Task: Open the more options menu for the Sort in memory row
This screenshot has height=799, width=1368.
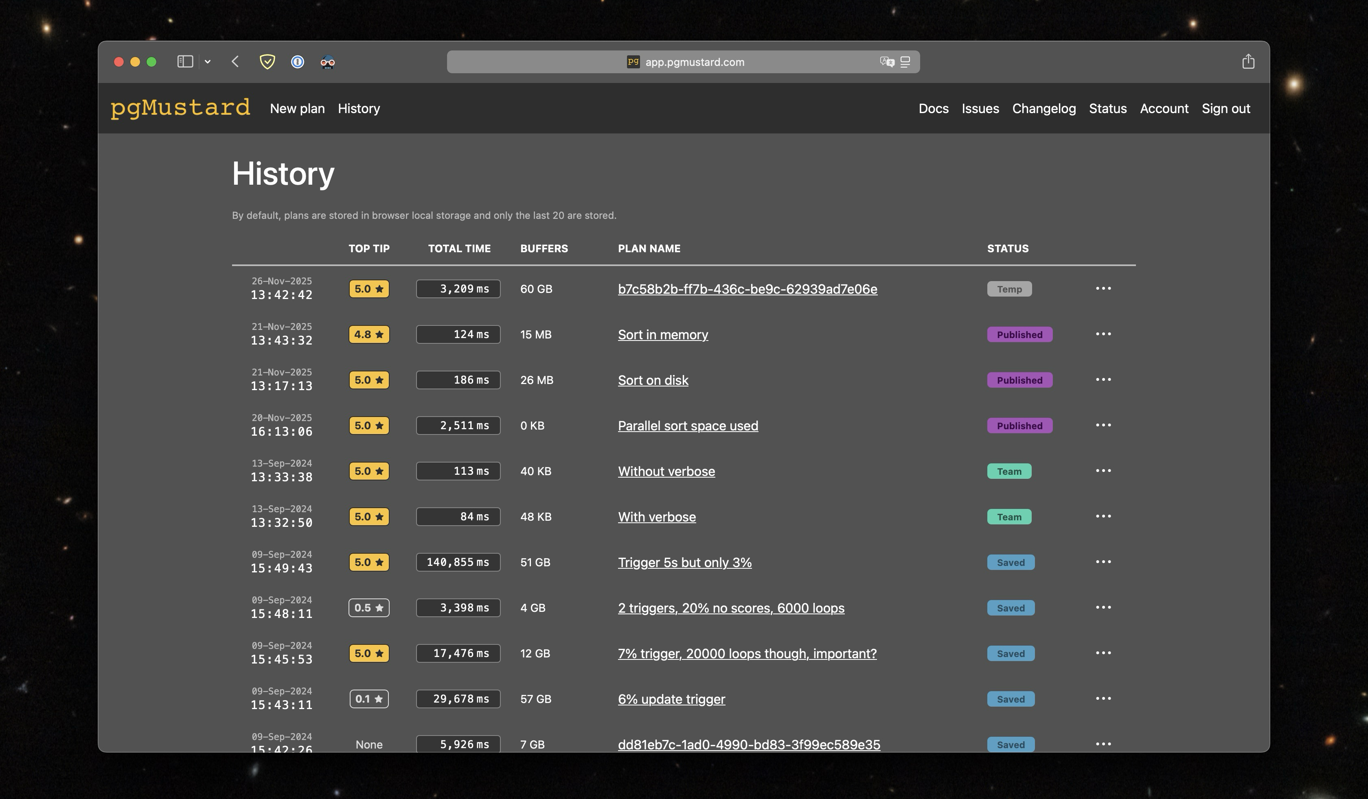Action: tap(1103, 334)
